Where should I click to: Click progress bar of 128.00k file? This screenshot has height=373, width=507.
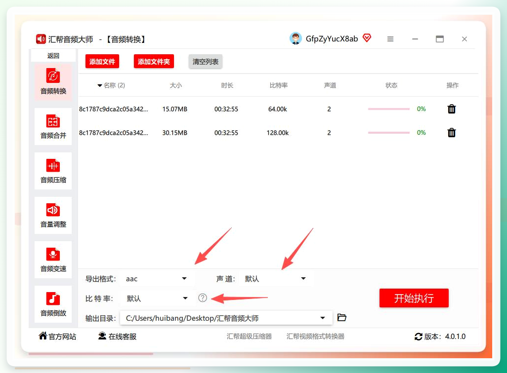coord(389,133)
